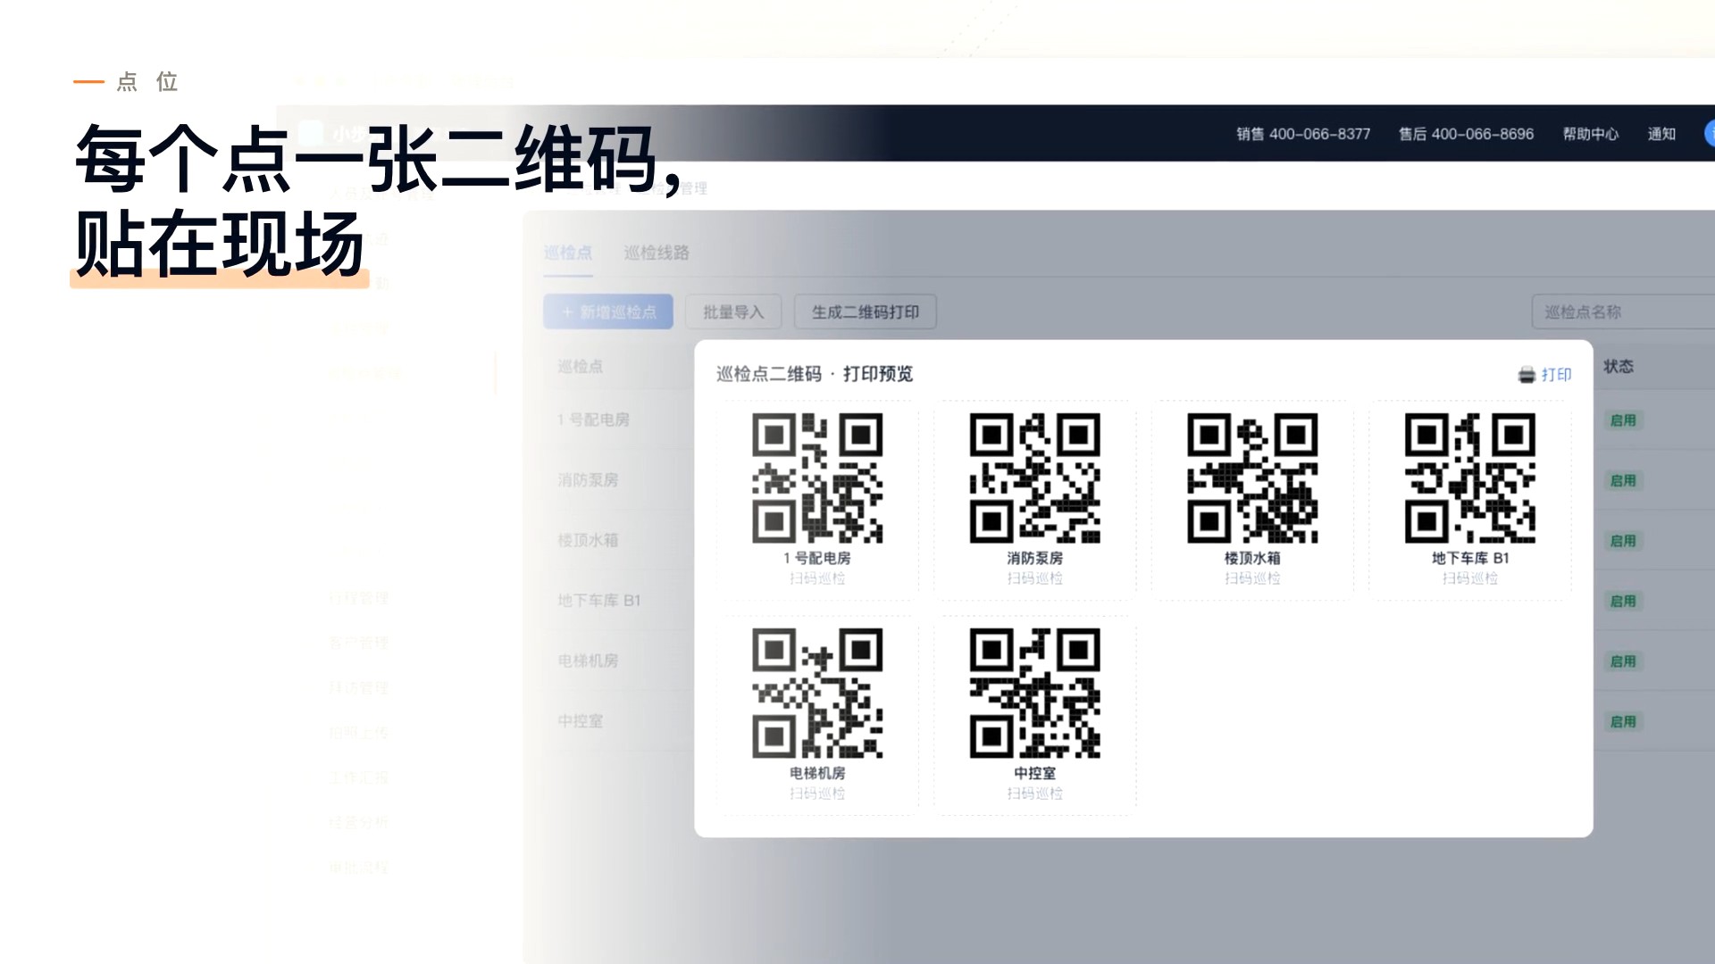Click the last 启用 status tag

(x=1623, y=721)
